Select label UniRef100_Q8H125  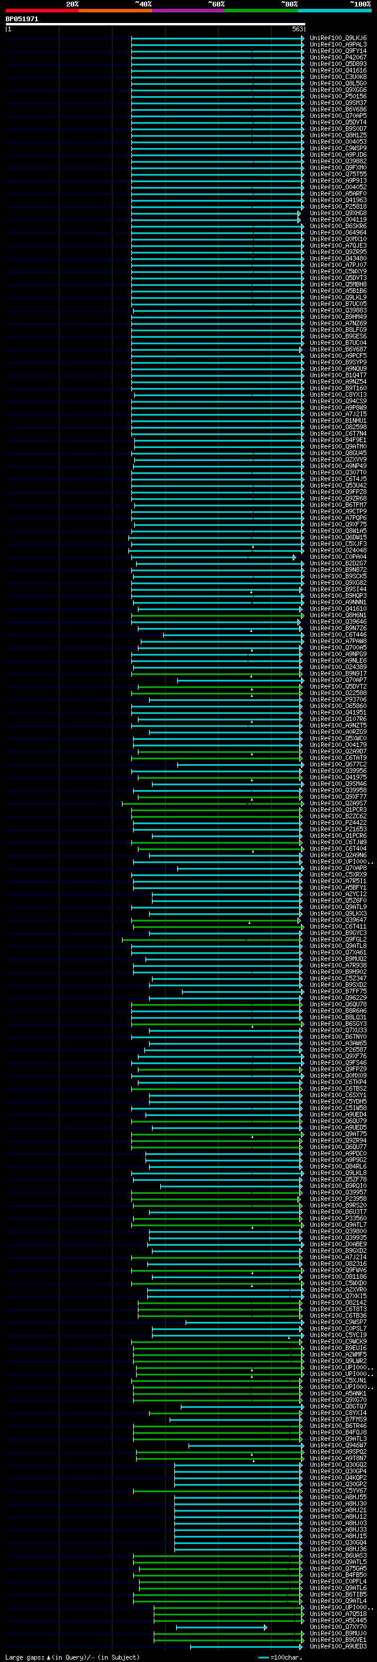pyautogui.click(x=338, y=135)
